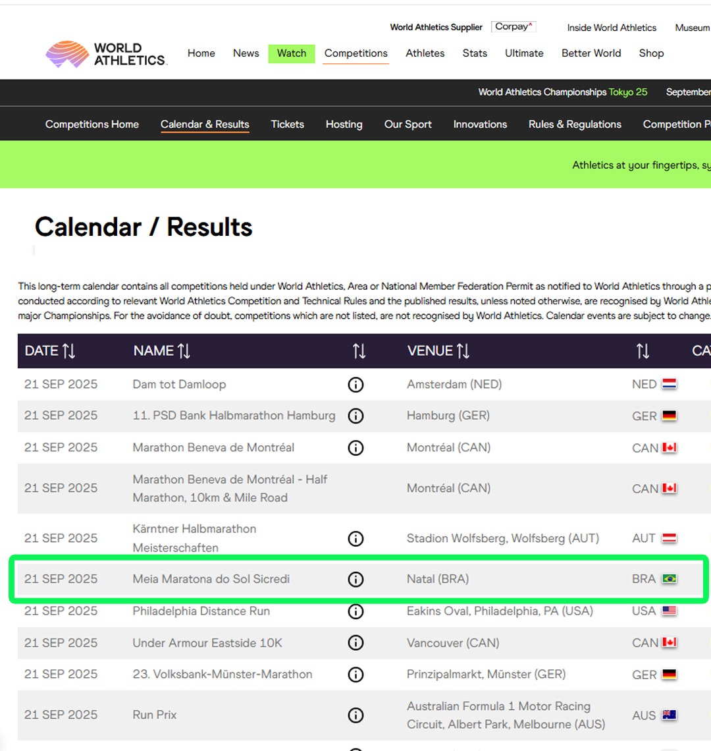View info for Under Armour Eastside 10K

click(355, 643)
